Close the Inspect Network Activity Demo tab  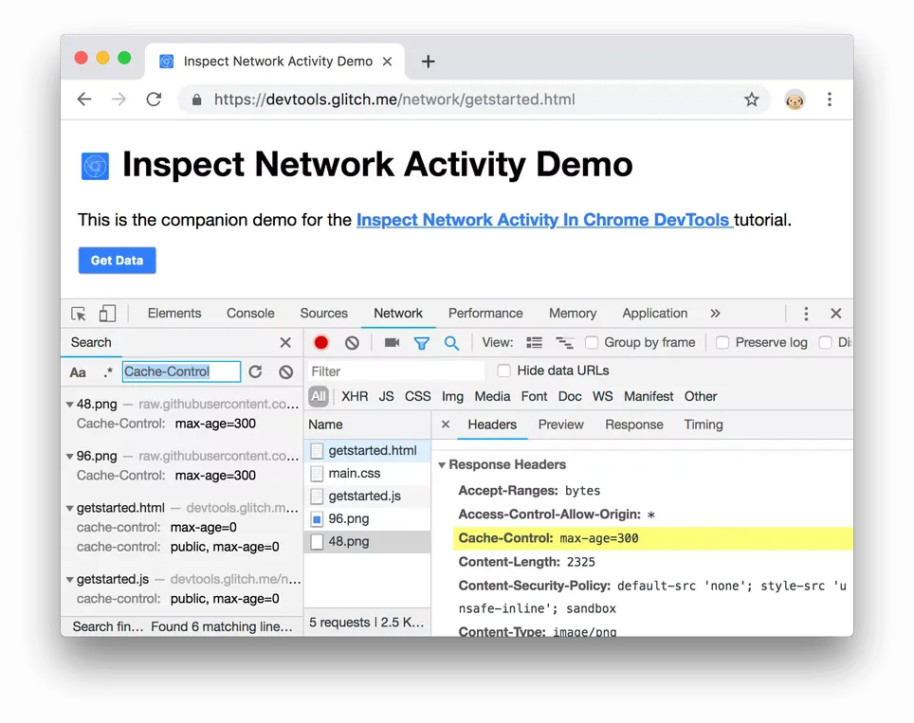pos(387,62)
